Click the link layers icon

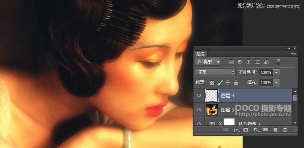[x=226, y=130]
